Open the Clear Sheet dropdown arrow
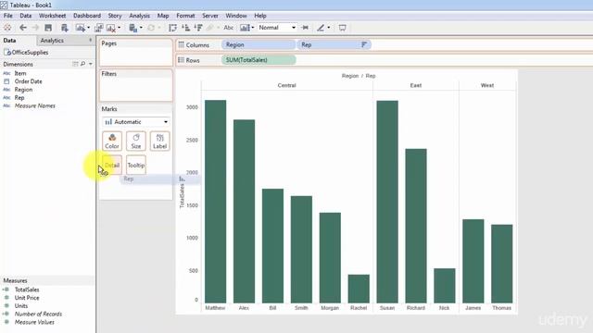 pyautogui.click(x=120, y=28)
